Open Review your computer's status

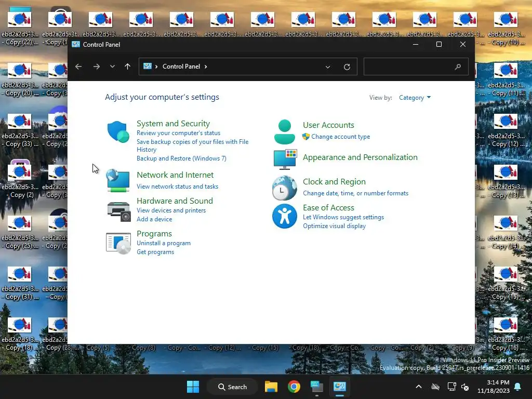point(179,133)
